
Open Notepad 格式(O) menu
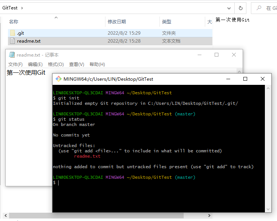56,64
